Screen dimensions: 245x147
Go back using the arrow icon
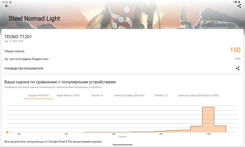(x=6, y=6)
